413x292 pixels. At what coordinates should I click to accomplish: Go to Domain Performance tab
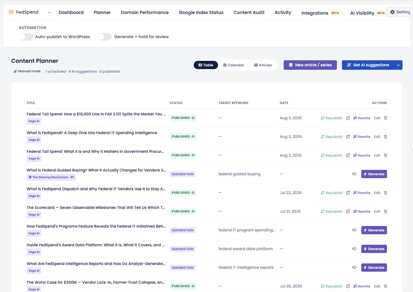pos(145,12)
